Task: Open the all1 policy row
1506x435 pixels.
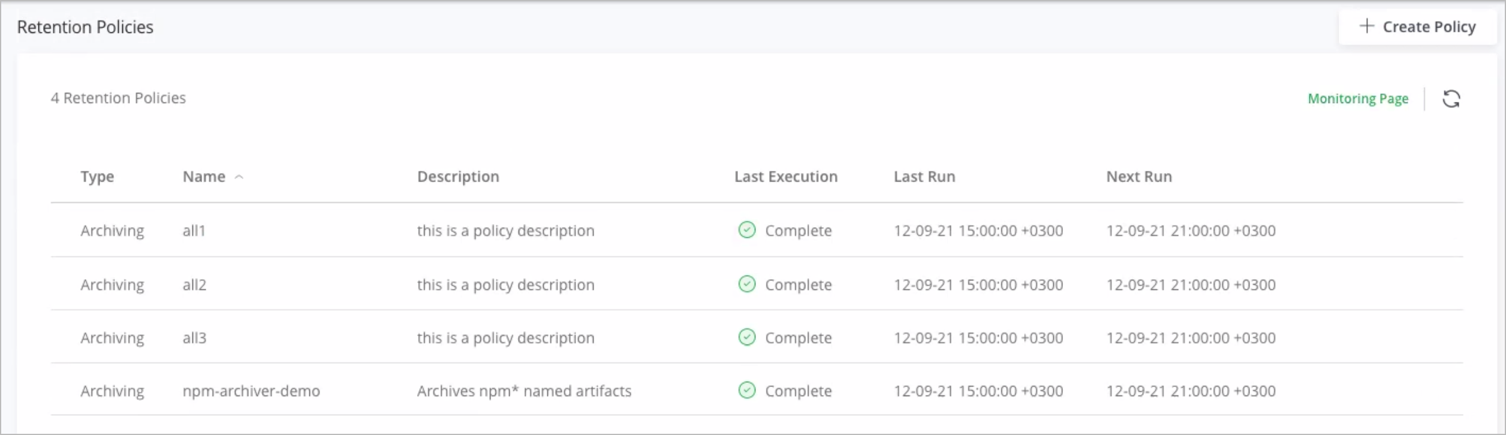Action: [194, 231]
